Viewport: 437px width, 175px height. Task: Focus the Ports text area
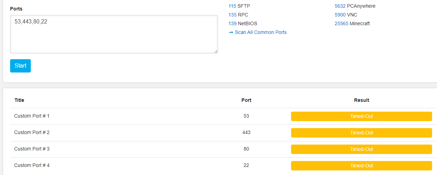tap(114, 34)
